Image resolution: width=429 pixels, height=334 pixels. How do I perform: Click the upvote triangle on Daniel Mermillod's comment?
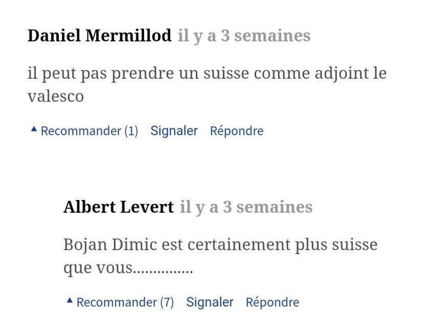coord(34,130)
